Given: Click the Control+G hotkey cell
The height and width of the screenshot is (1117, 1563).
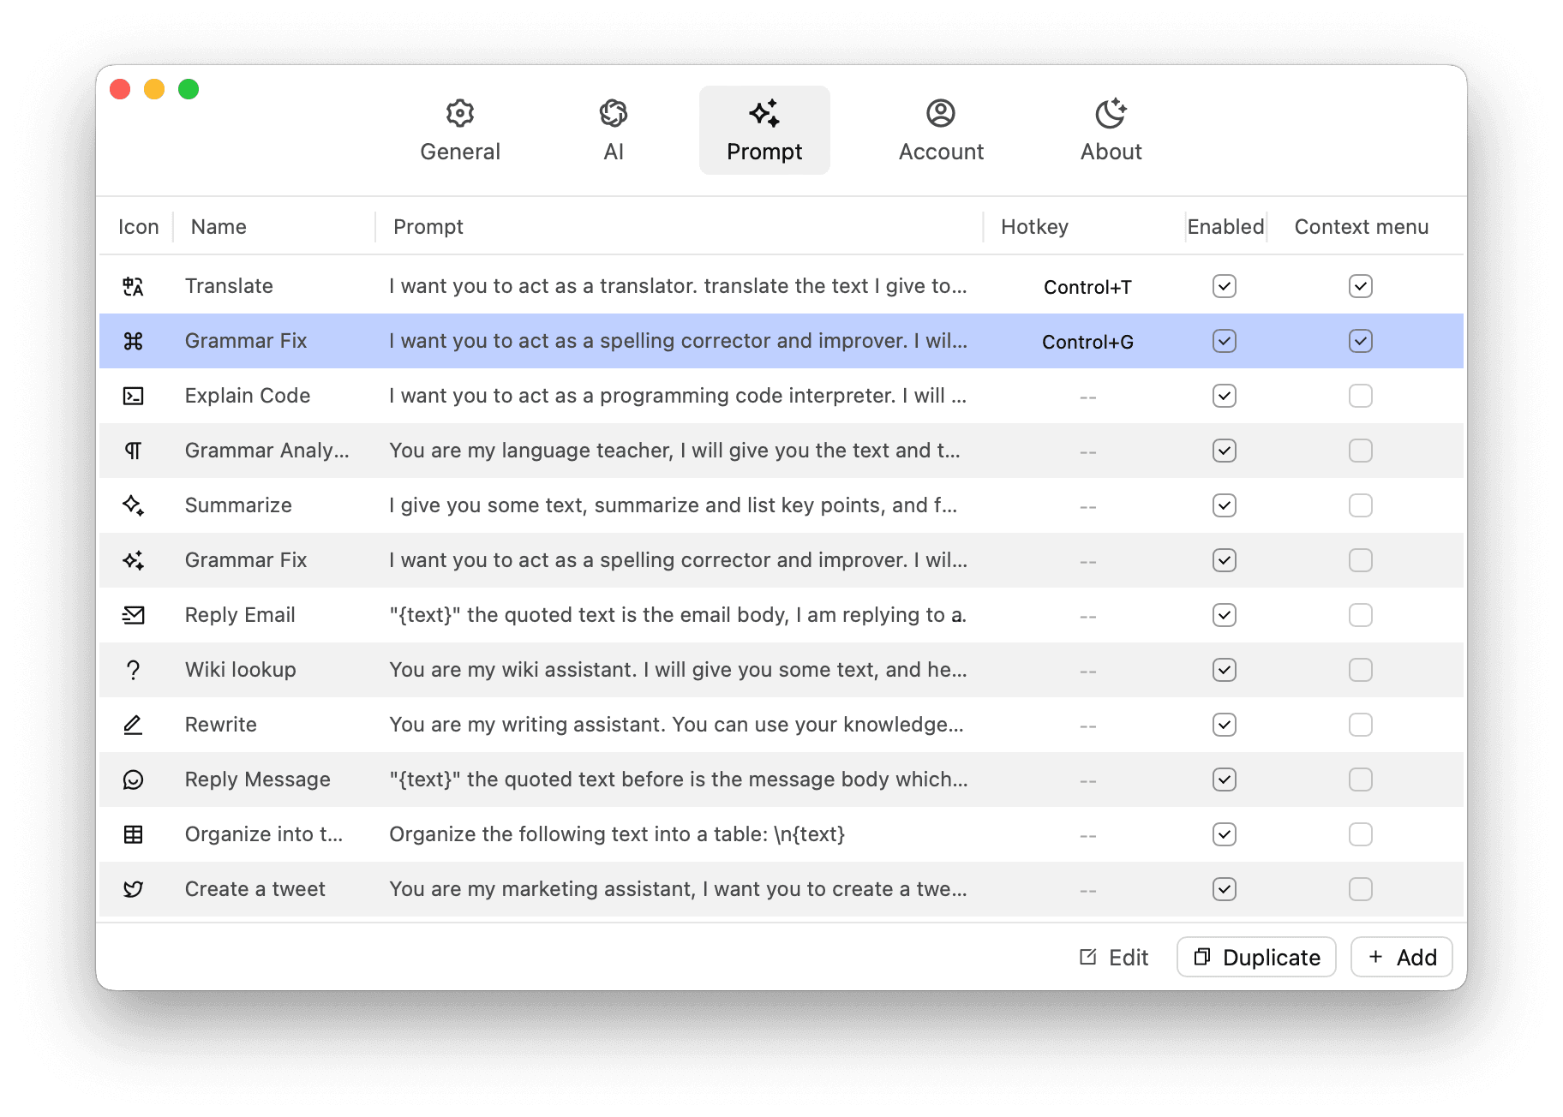Looking at the screenshot, I should coord(1087,342).
